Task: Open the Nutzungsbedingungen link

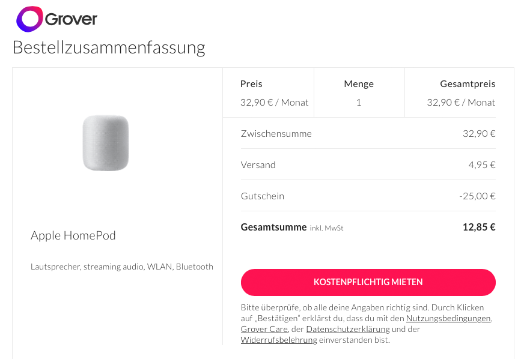Action: (x=448, y=318)
